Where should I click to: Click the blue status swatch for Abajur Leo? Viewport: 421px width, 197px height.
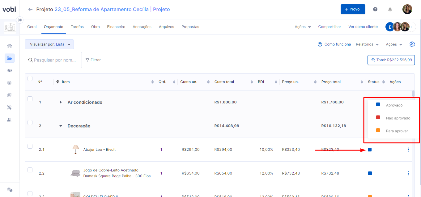pyautogui.click(x=370, y=150)
